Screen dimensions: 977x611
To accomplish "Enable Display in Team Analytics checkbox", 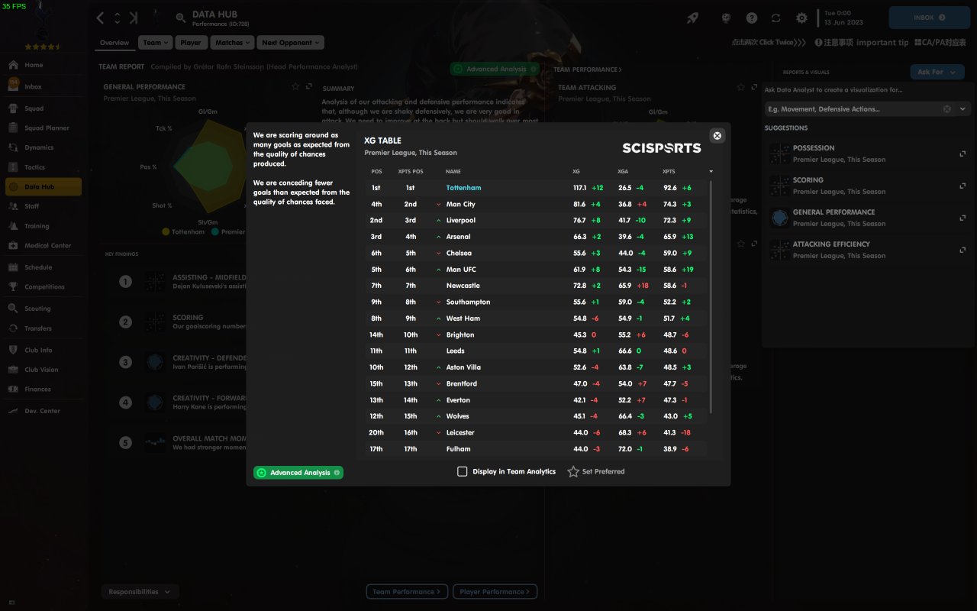I will tap(462, 472).
